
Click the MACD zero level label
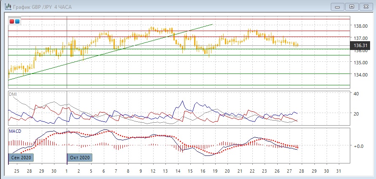[358, 146]
